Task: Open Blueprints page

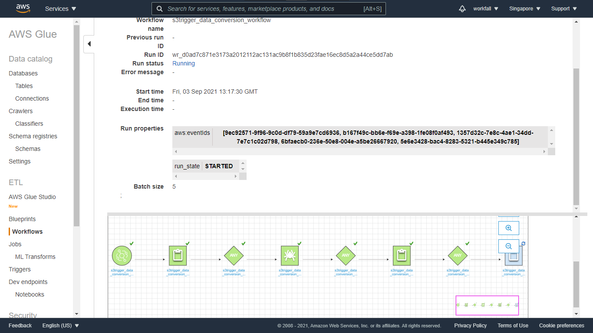Action: click(22, 219)
